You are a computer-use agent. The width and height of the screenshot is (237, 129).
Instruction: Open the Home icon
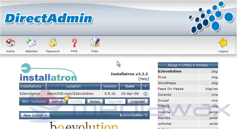coord(10,43)
